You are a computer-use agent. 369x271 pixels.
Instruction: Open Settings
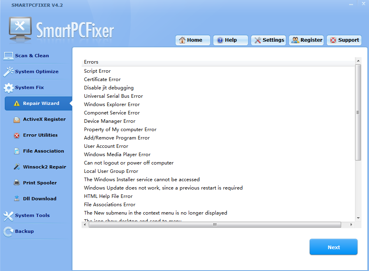(x=269, y=40)
